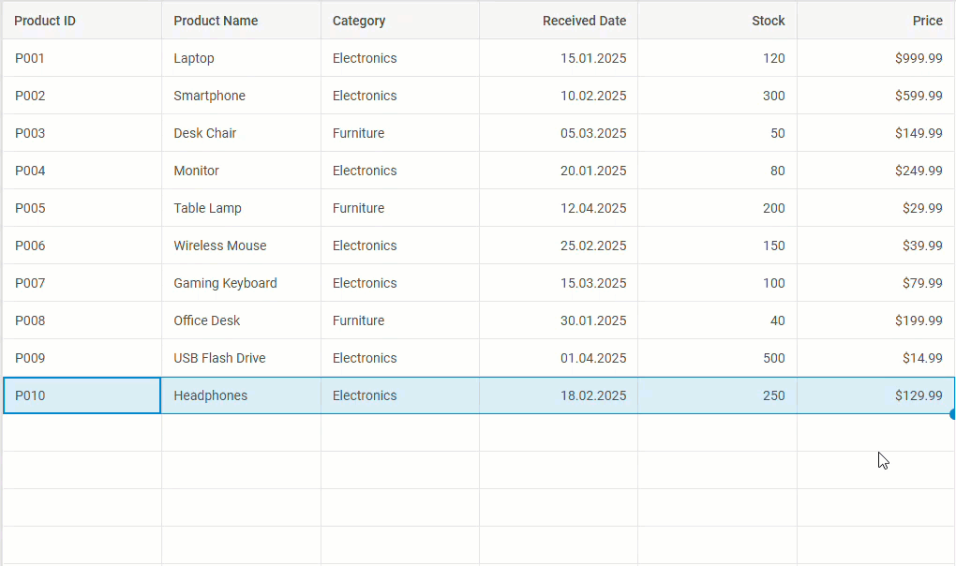Image resolution: width=956 pixels, height=566 pixels.
Task: Select the Table Lamp cell
Action: point(242,208)
